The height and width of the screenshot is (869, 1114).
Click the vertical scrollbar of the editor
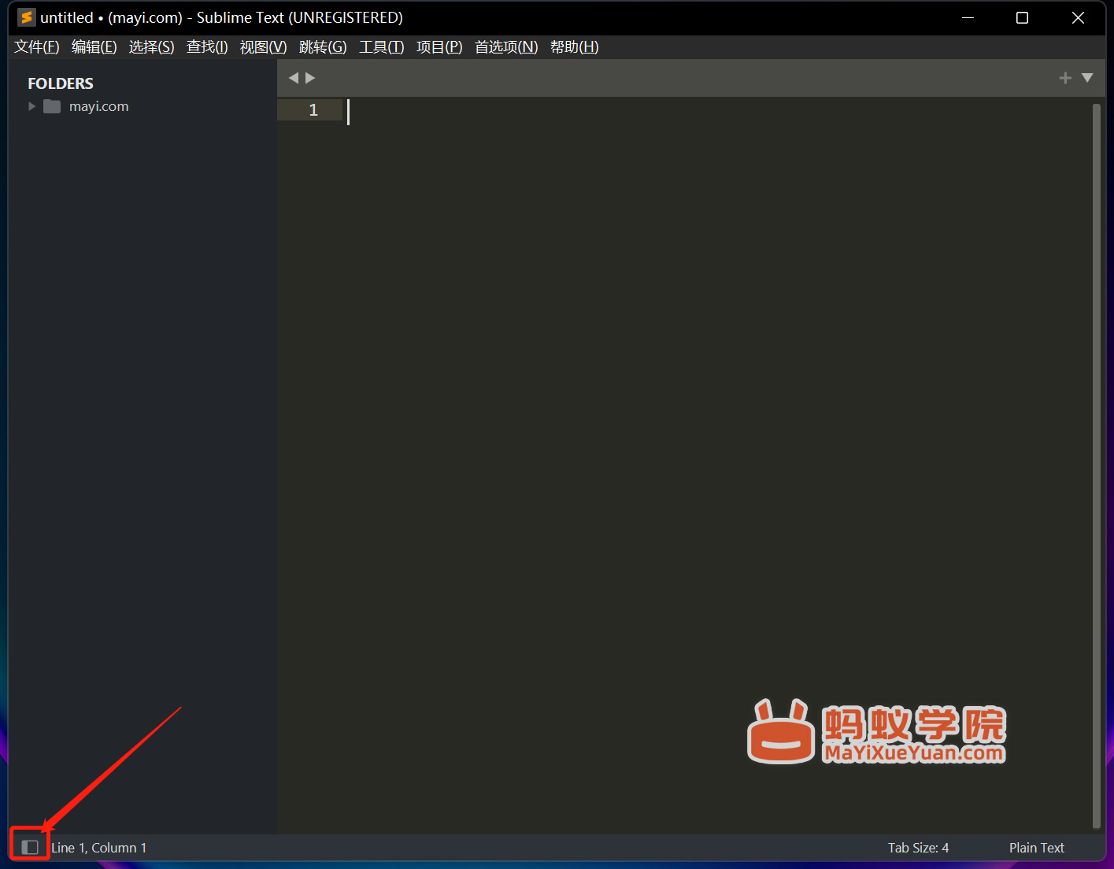click(1097, 466)
